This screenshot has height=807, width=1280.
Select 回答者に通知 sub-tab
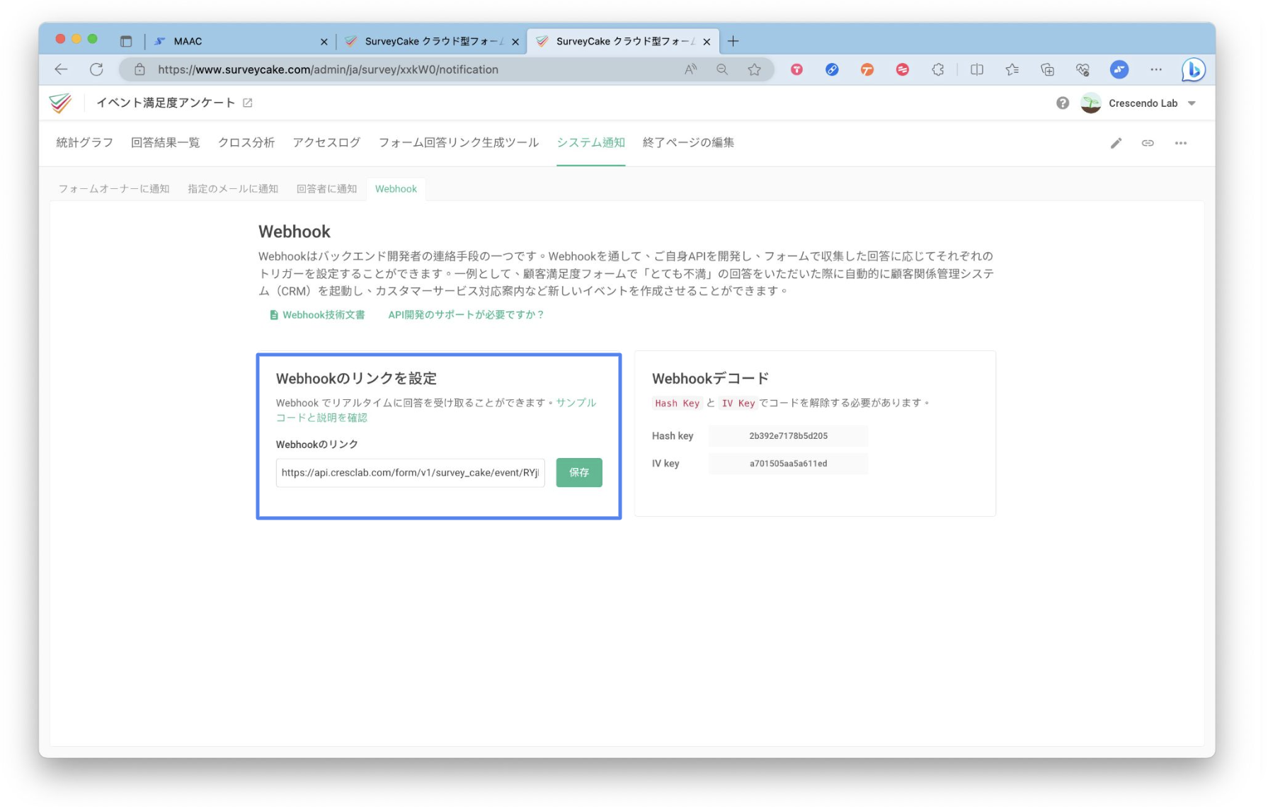(x=326, y=189)
